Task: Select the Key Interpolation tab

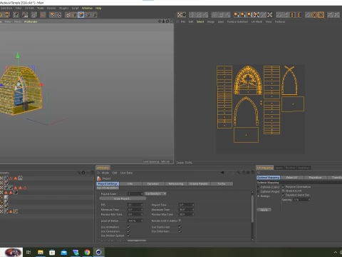Action: pyautogui.click(x=108, y=188)
